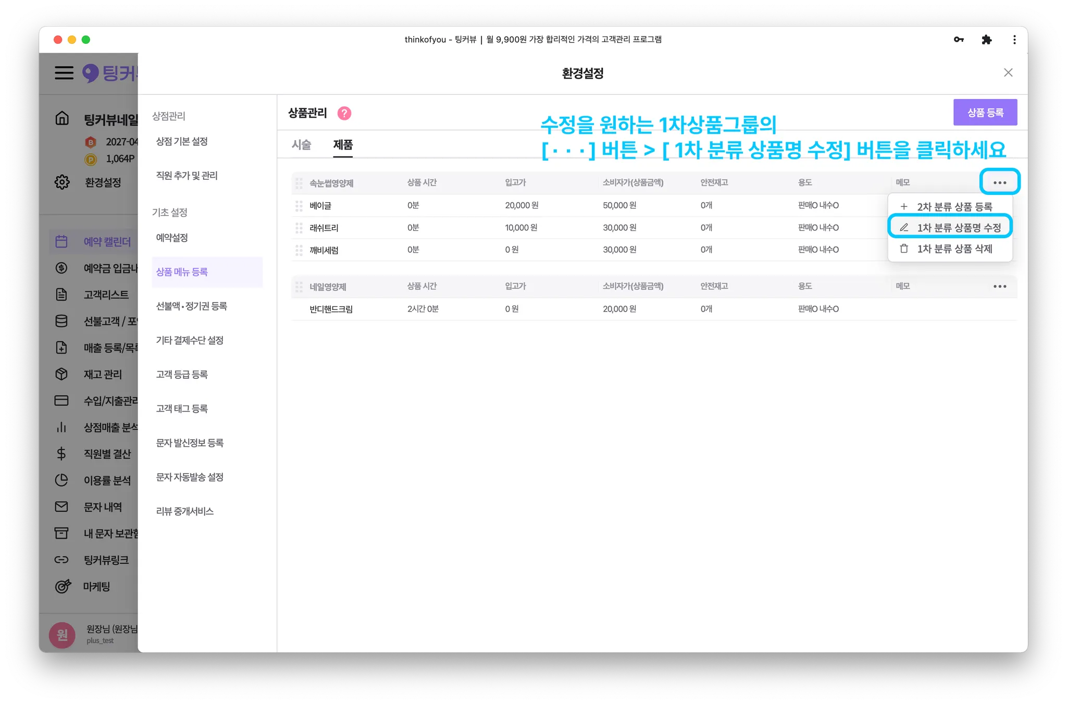Image resolution: width=1067 pixels, height=704 pixels.
Task: Close the 환경설정 dialog with X
Action: (x=1008, y=72)
